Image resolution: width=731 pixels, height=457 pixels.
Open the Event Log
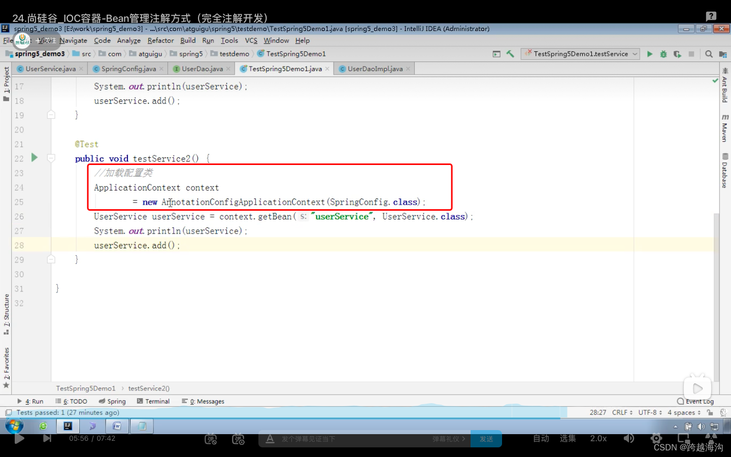(695, 401)
